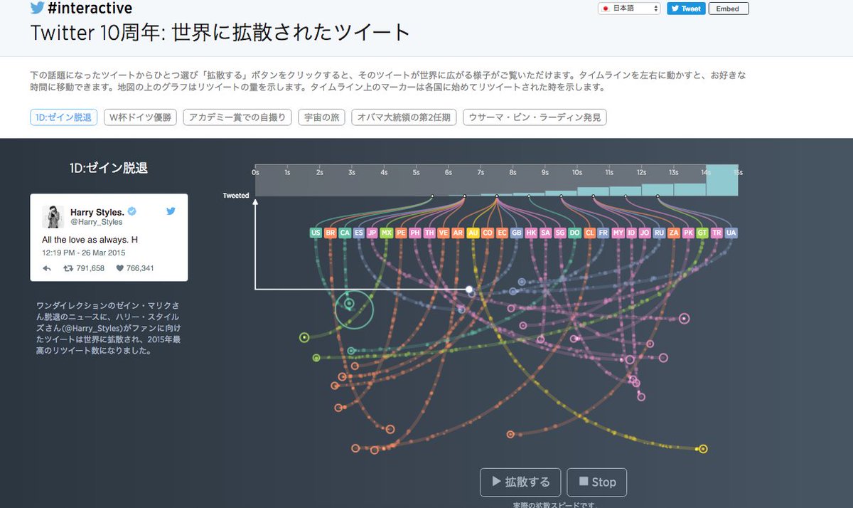Viewport: 853px width, 508px height.
Task: Click the US country marker
Action: coord(316,233)
